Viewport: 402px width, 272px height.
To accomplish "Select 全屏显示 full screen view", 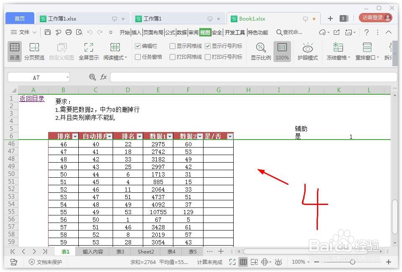I will pos(88,52).
